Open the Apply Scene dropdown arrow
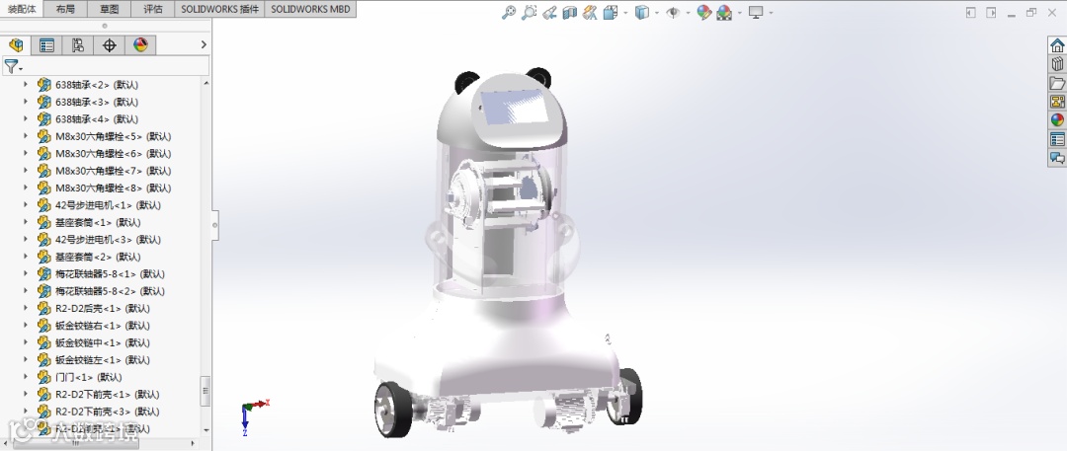The image size is (1067, 451). pos(739,13)
